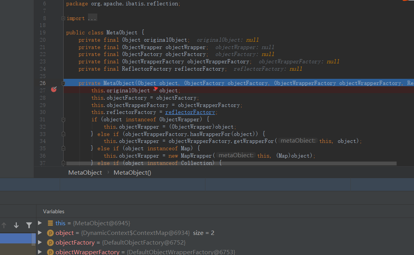414x255 pixels.
Task: Click 'objectWrapperFactory' field name on line 23
Action: tap(218, 61)
